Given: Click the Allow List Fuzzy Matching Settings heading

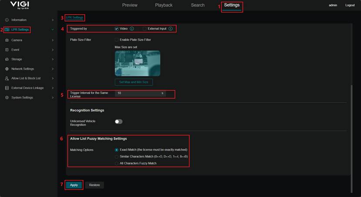Looking at the screenshot, I should point(98,139).
